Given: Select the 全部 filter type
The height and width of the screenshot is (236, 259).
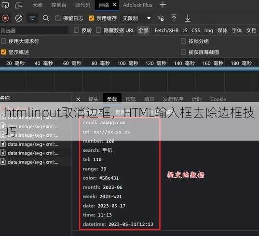Looking at the screenshot, I should click(143, 30).
